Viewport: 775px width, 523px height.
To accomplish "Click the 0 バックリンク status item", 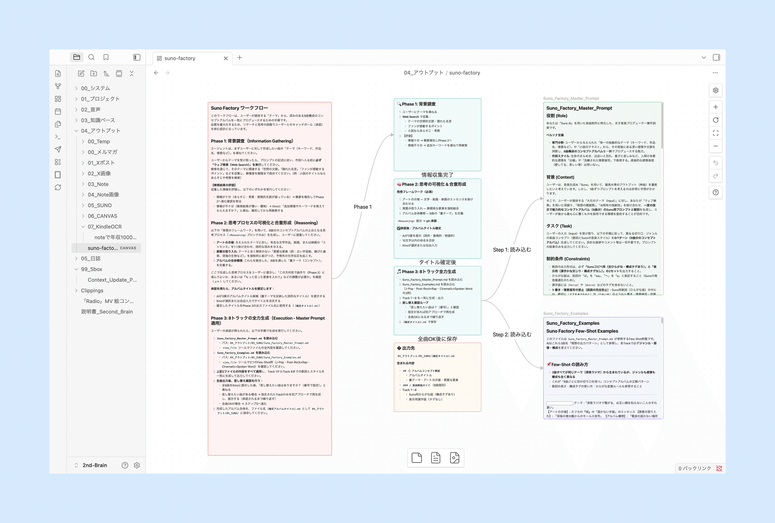I will click(695, 468).
